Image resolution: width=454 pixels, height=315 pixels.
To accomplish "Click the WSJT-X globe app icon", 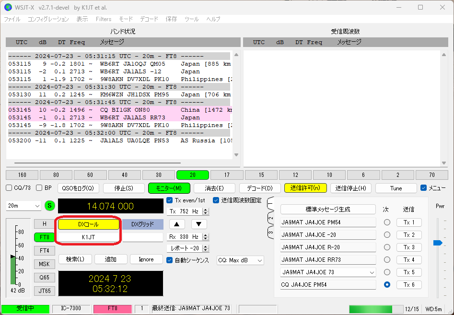I will [x=8, y=7].
